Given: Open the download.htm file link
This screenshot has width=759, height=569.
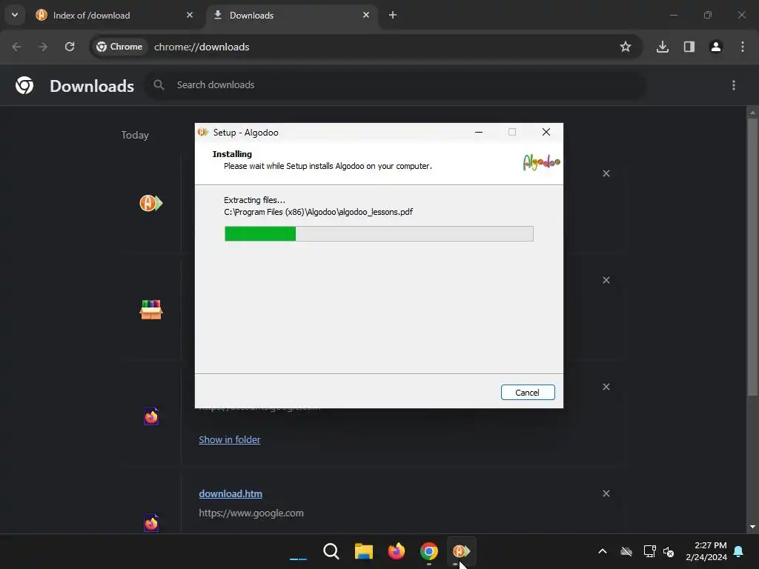Looking at the screenshot, I should [x=231, y=493].
